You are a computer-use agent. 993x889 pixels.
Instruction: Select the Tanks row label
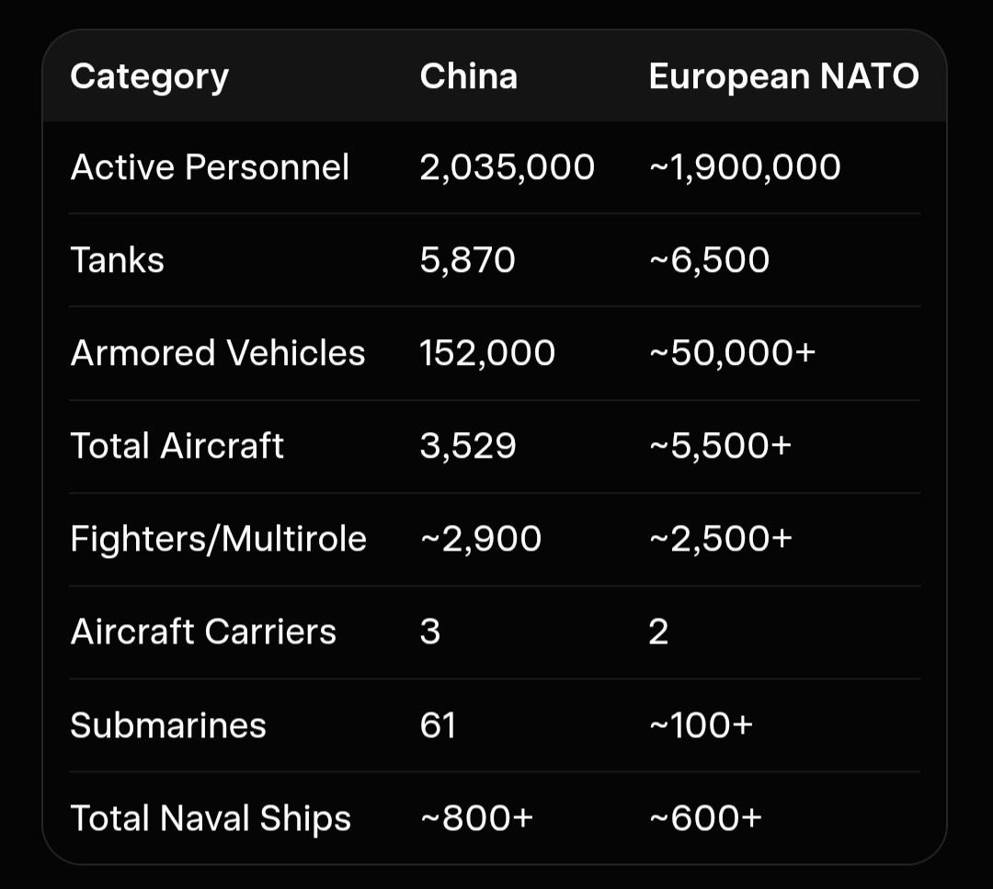click(117, 261)
